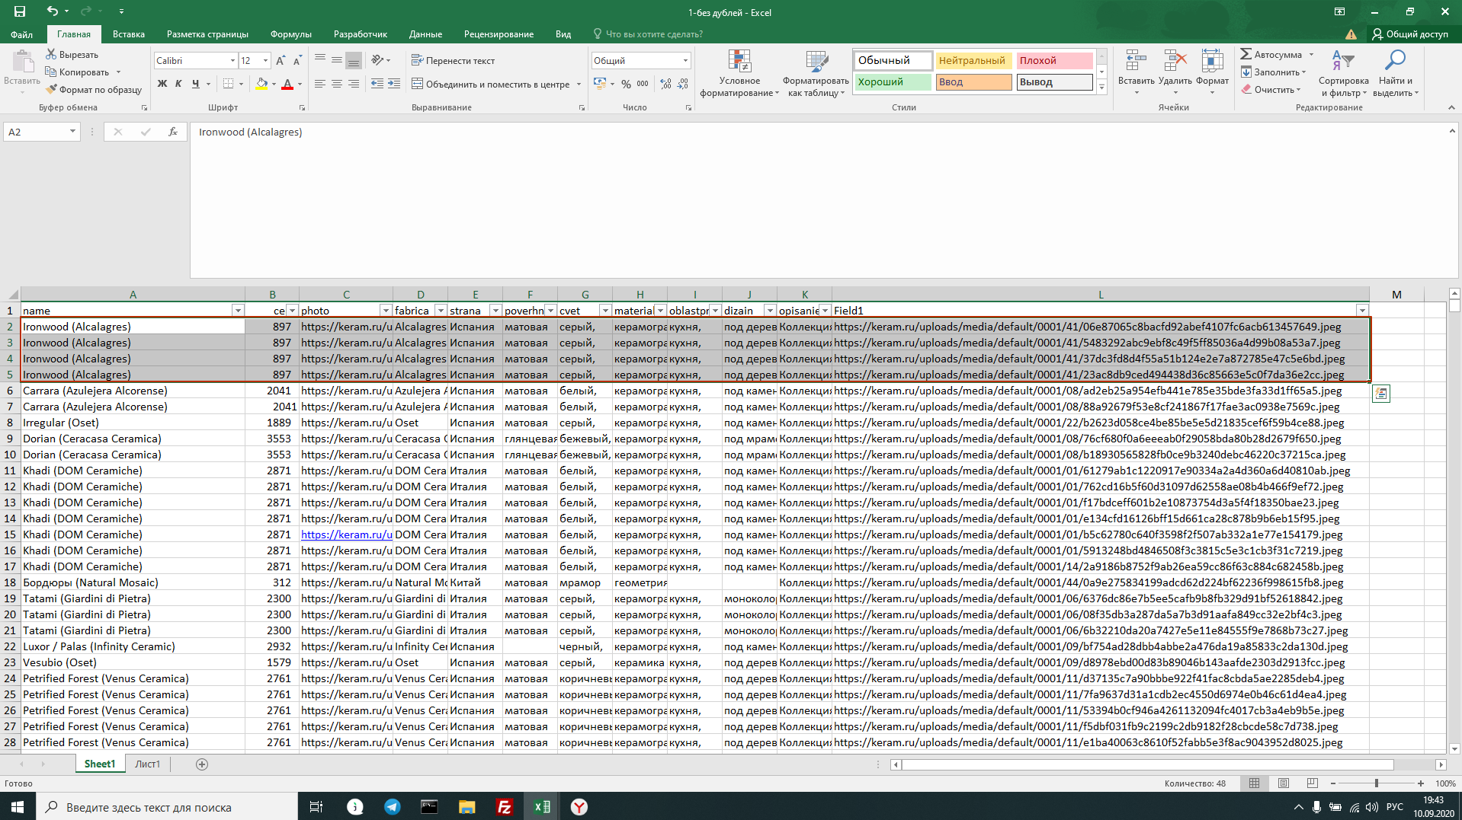Image resolution: width=1462 pixels, height=820 pixels.
Task: Open the Name Box A2 dropdown
Action: click(x=72, y=132)
